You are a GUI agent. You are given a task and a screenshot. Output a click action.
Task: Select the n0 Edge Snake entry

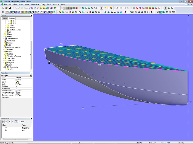point(6,128)
